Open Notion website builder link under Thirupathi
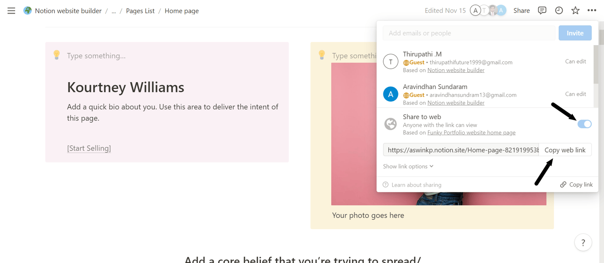Viewport: 604px width, 263px height. pos(456,70)
